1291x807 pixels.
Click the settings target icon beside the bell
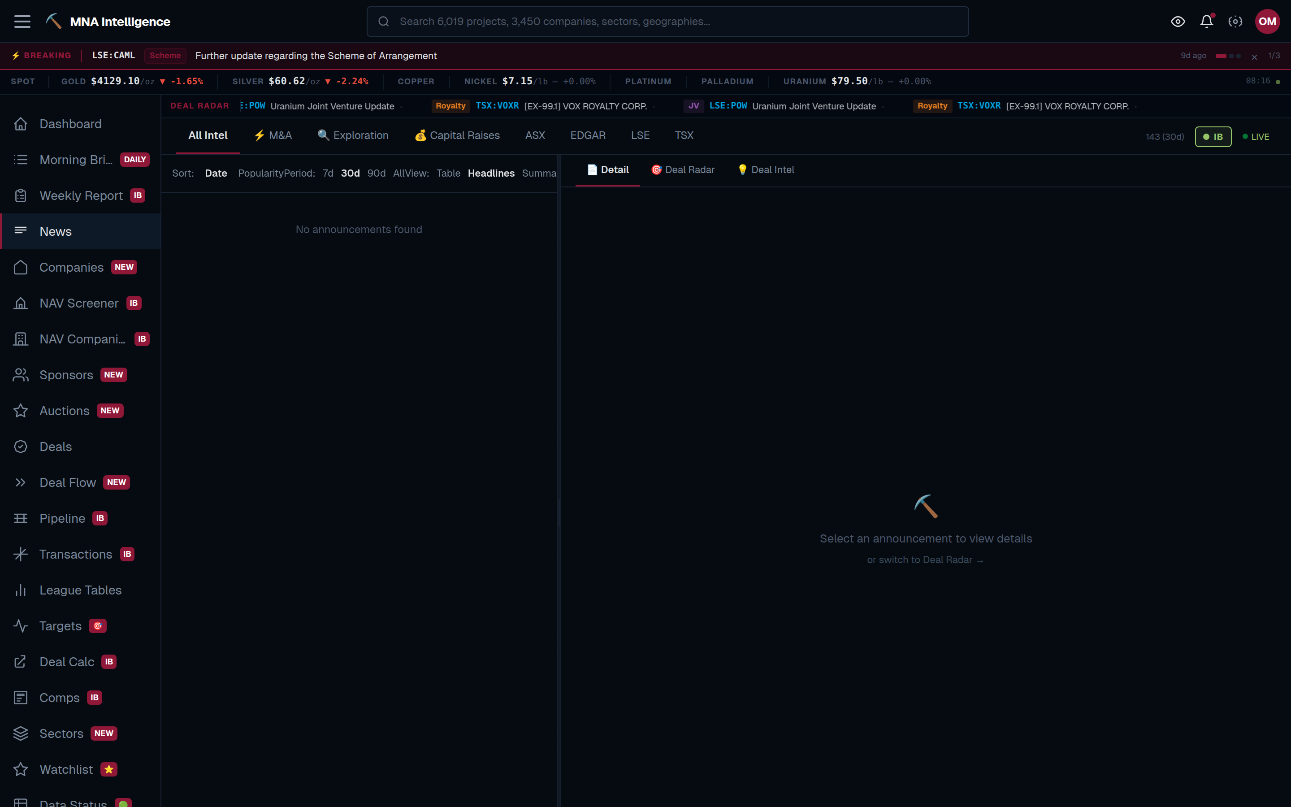1235,22
